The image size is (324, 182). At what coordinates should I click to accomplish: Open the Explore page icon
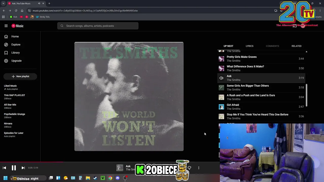pyautogui.click(x=6, y=44)
